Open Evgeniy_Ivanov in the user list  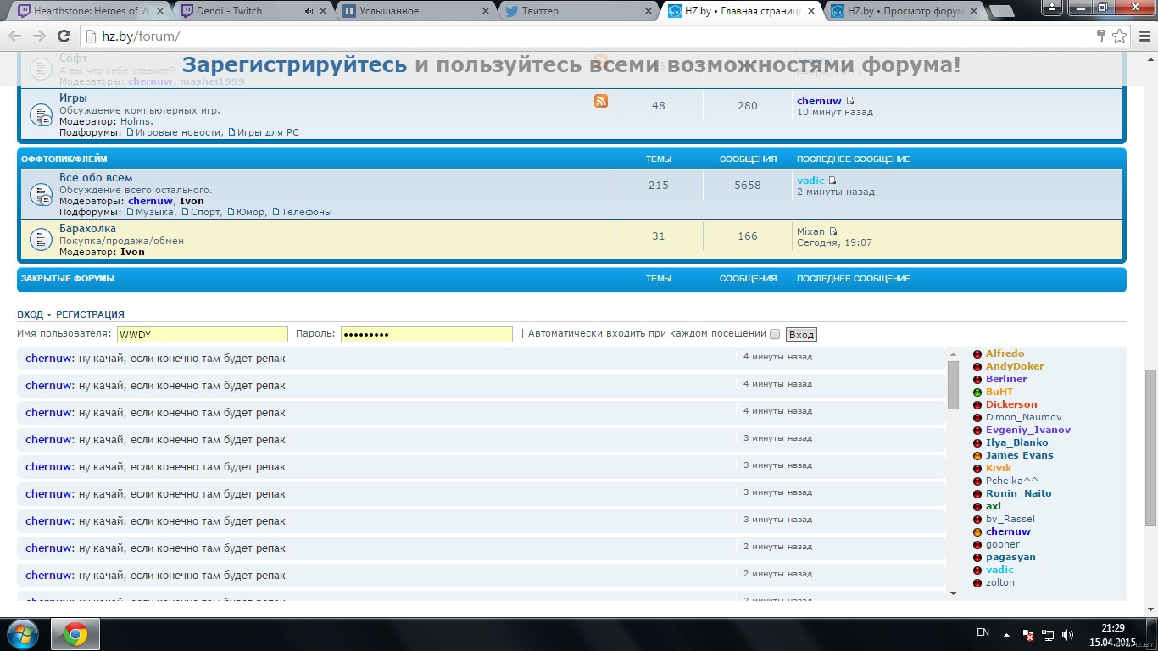tap(1028, 430)
